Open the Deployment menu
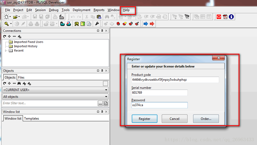257x145 pixels. [x=81, y=10]
